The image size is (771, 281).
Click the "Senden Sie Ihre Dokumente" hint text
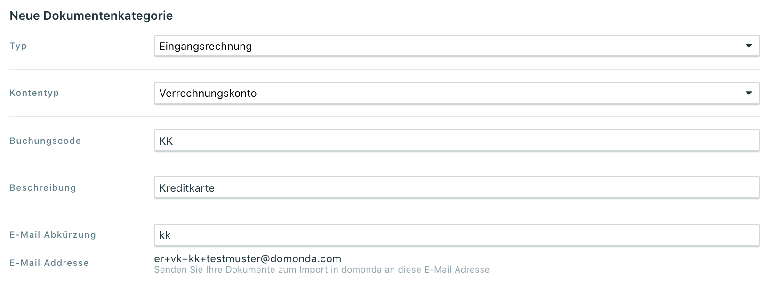(x=322, y=270)
